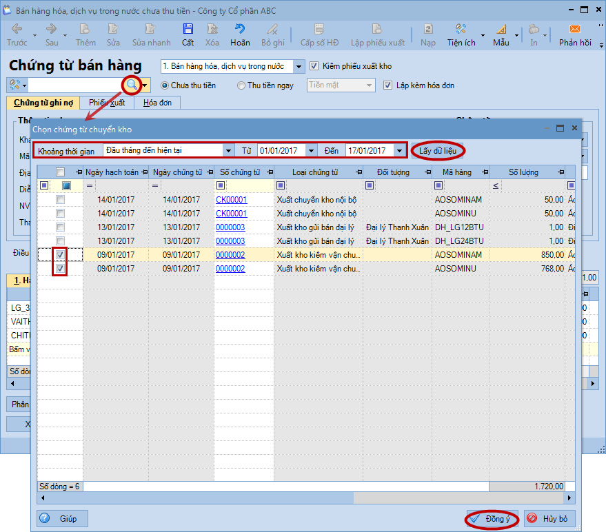Click the Sửa edit icon in toolbar
Image resolution: width=606 pixels, height=532 pixels.
113,29
